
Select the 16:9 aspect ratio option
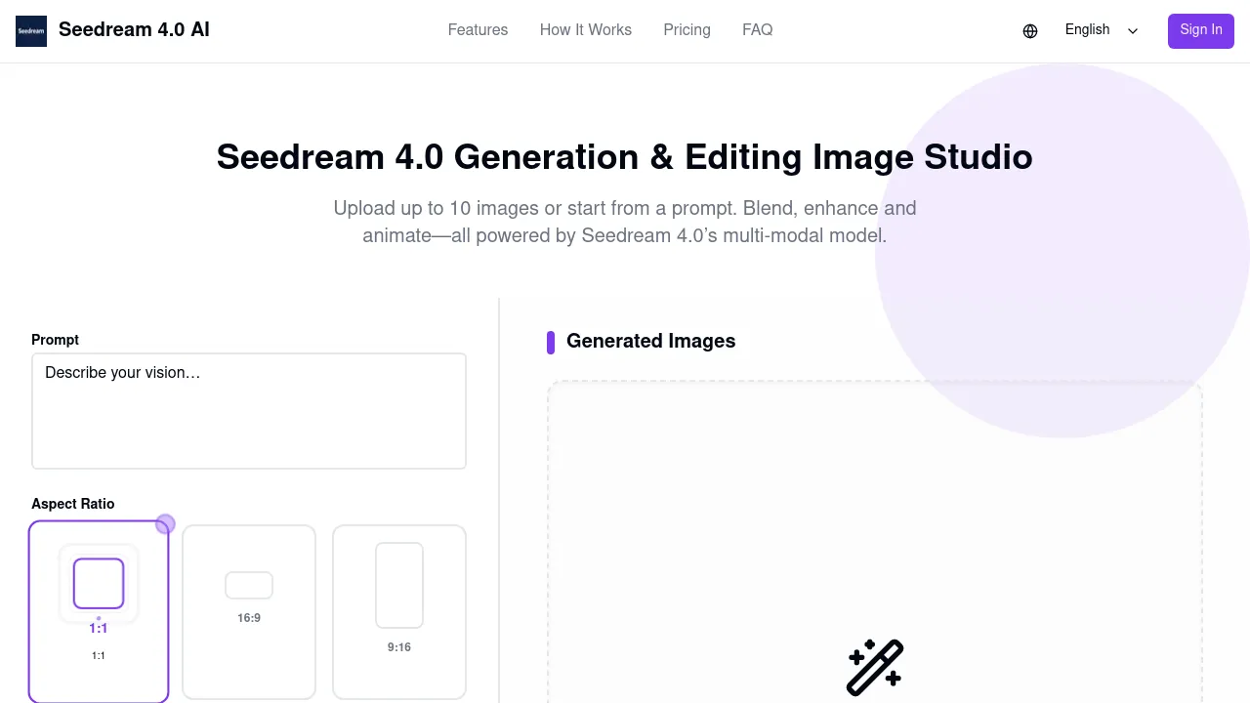(249, 612)
